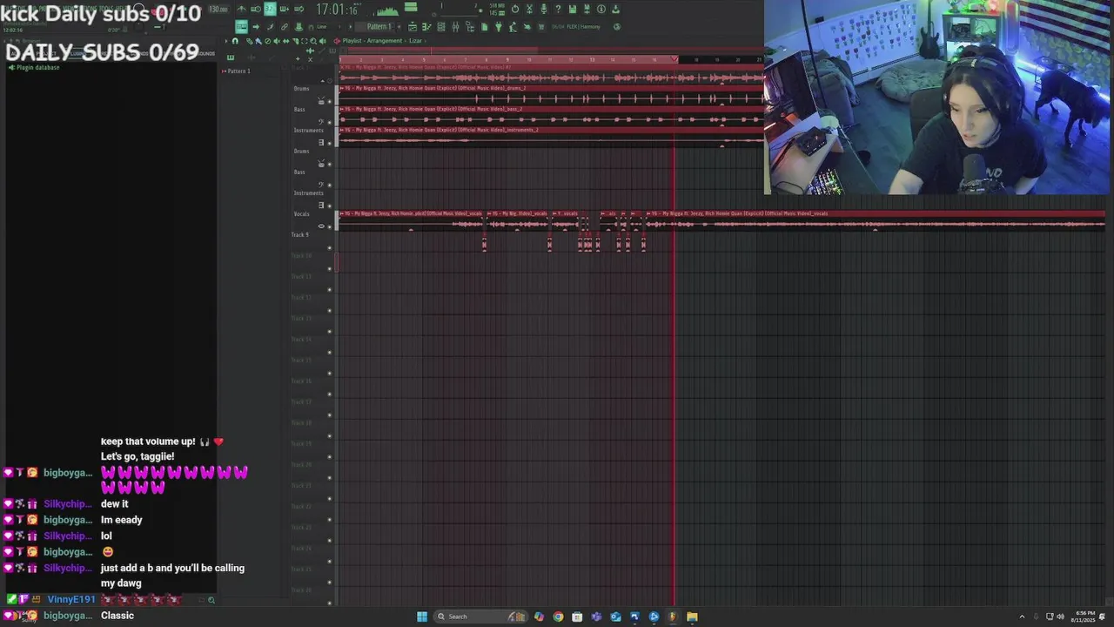Toggle wait for input before recording
This screenshot has height=627, width=1114.
pyautogui.click(x=256, y=9)
